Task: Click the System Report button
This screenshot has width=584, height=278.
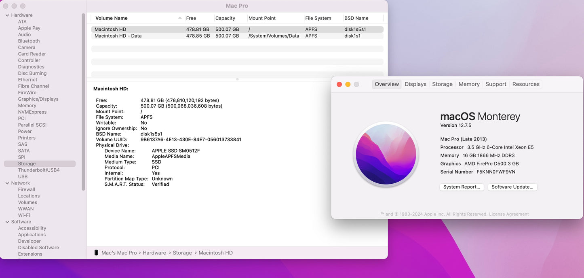Action: pos(462,187)
